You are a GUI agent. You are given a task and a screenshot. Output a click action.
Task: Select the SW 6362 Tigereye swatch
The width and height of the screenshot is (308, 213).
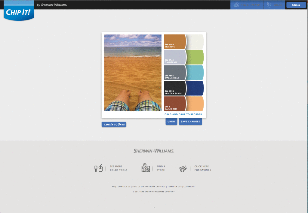pyautogui.click(x=175, y=41)
